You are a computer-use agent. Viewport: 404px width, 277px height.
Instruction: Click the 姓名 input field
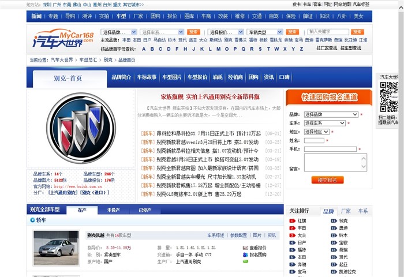point(314,140)
